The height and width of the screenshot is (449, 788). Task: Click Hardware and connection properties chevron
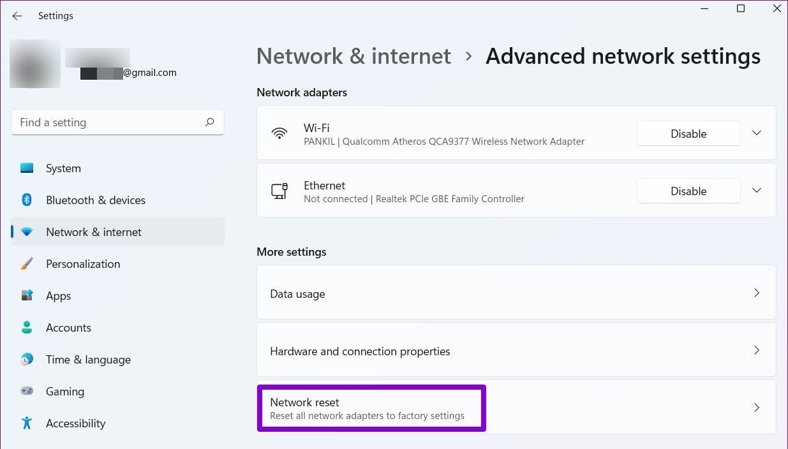[757, 350]
